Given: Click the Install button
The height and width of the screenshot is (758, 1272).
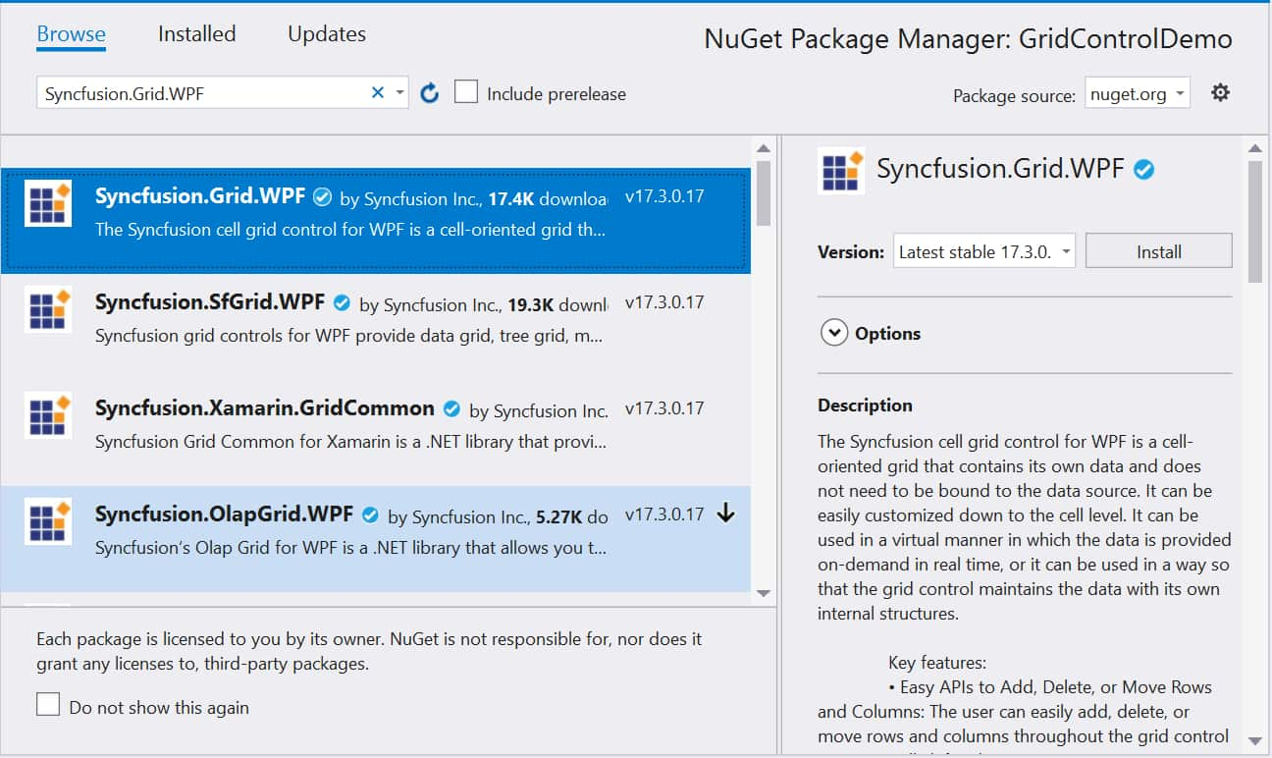Looking at the screenshot, I should (1158, 251).
